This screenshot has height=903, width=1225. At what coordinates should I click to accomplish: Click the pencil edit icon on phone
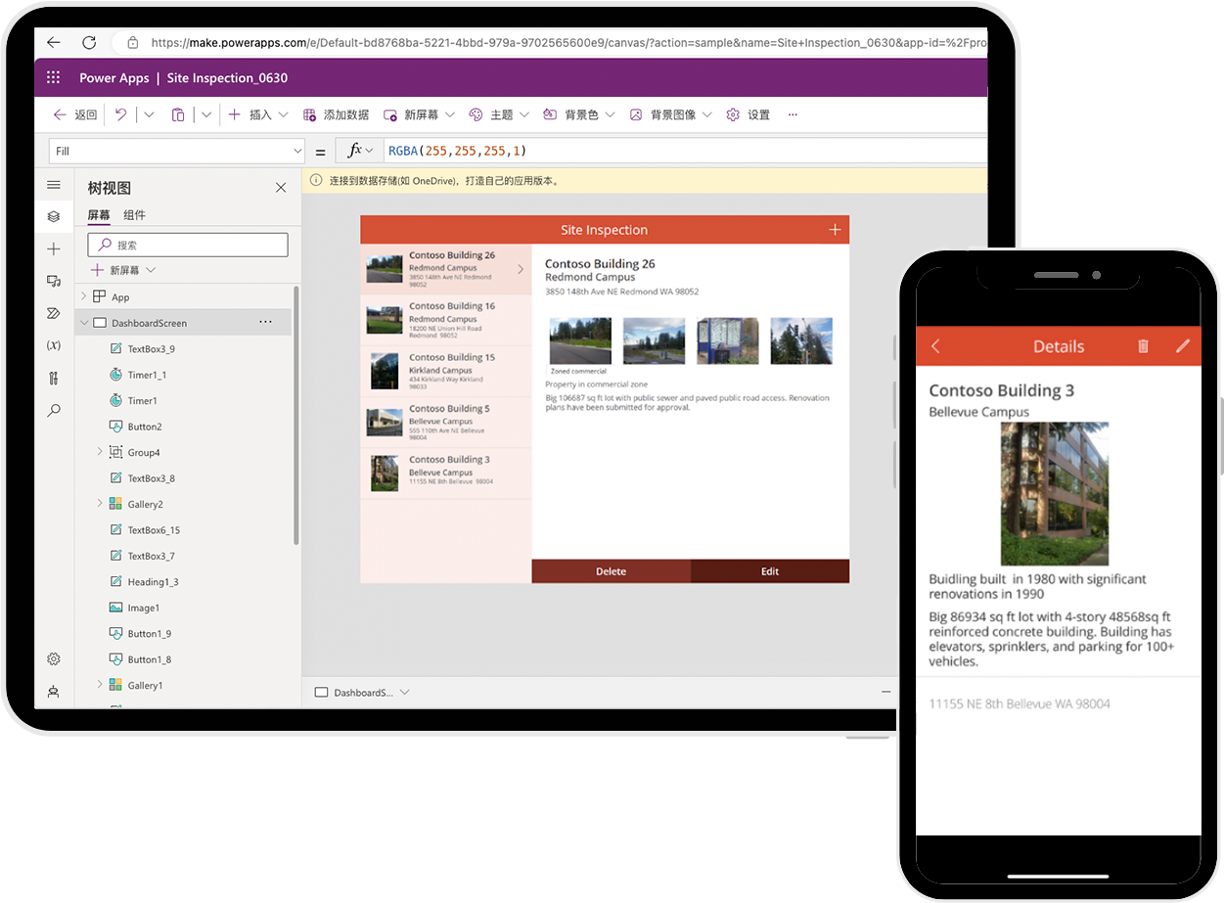(1182, 346)
